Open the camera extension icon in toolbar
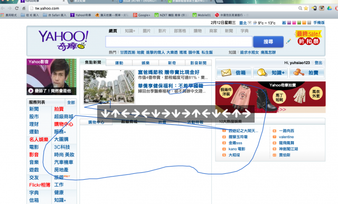The image size is (338, 204). [x=322, y=8]
